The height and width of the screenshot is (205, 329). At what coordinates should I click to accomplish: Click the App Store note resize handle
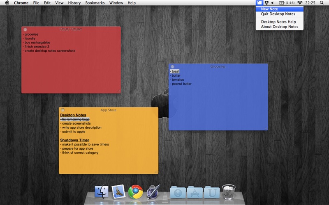point(156,171)
